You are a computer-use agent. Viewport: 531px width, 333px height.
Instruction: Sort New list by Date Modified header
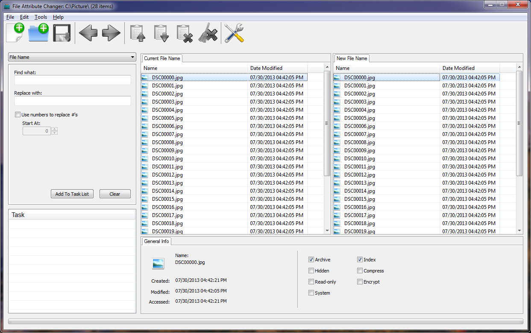470,68
